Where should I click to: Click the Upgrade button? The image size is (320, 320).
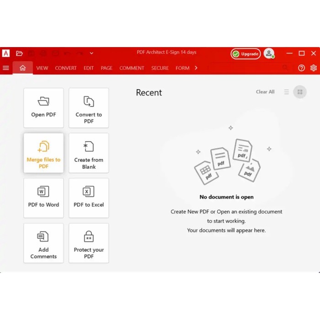[x=245, y=54]
